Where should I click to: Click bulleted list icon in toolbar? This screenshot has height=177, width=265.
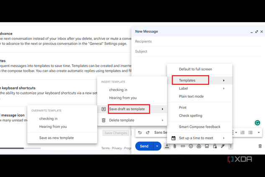[250, 133]
